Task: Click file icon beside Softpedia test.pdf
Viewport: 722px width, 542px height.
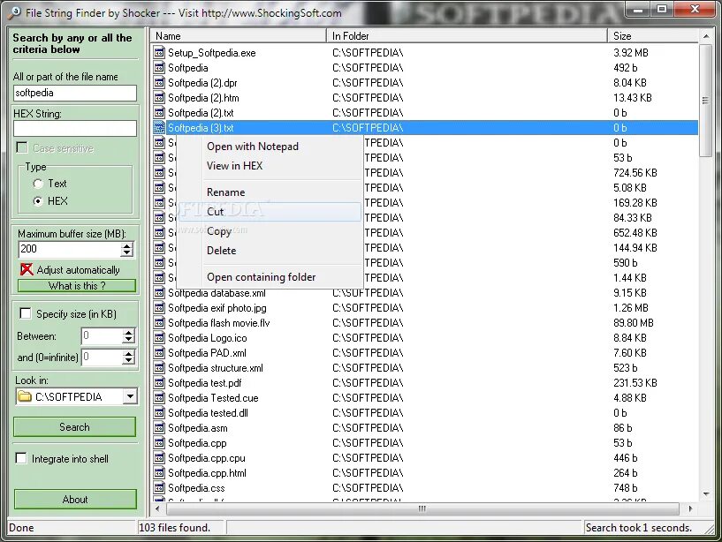Action: (x=159, y=383)
